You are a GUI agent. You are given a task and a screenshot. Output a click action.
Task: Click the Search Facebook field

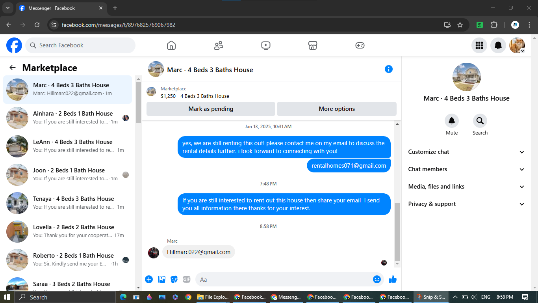point(80,45)
